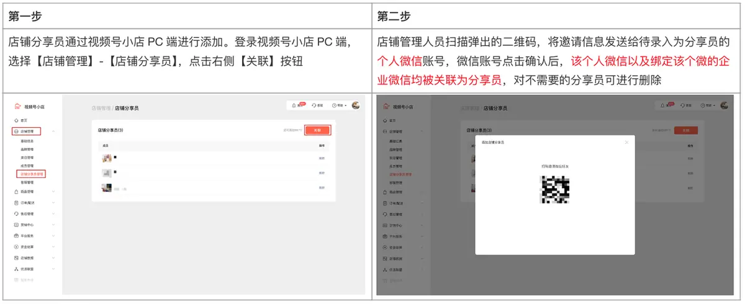Click the 商品管理 bag icon in step two screenshot
This screenshot has height=304, width=745.
384,192
